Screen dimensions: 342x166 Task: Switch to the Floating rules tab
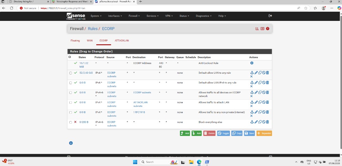coord(75,40)
